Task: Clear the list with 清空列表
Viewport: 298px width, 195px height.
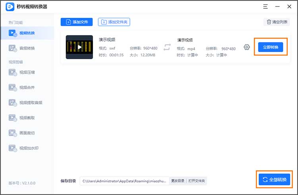Action: pos(278,22)
